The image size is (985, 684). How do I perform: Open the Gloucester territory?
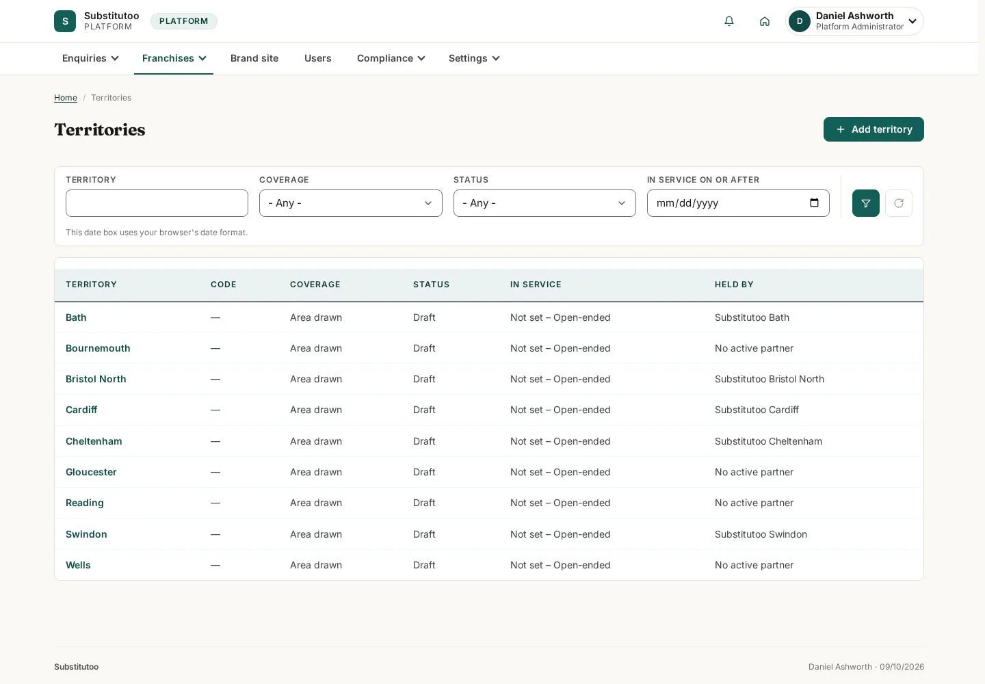tap(91, 472)
